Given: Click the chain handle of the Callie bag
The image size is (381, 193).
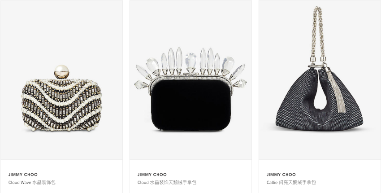Looking at the screenshot, I should 318,34.
